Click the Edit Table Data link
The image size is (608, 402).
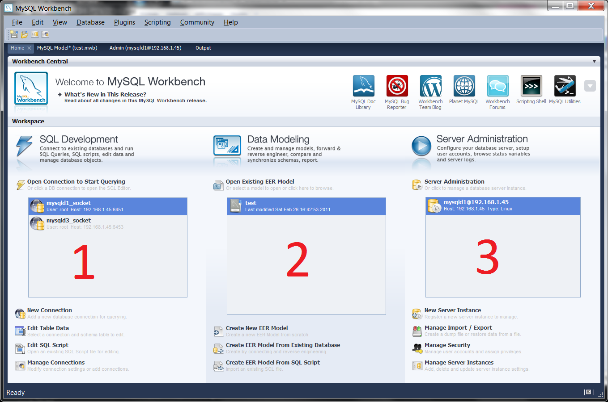(48, 328)
